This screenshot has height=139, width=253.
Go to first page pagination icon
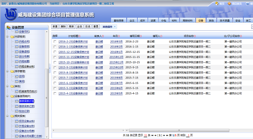(152, 135)
